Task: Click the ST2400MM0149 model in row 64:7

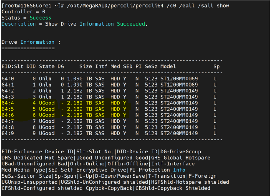Action: pyautogui.click(x=179, y=121)
